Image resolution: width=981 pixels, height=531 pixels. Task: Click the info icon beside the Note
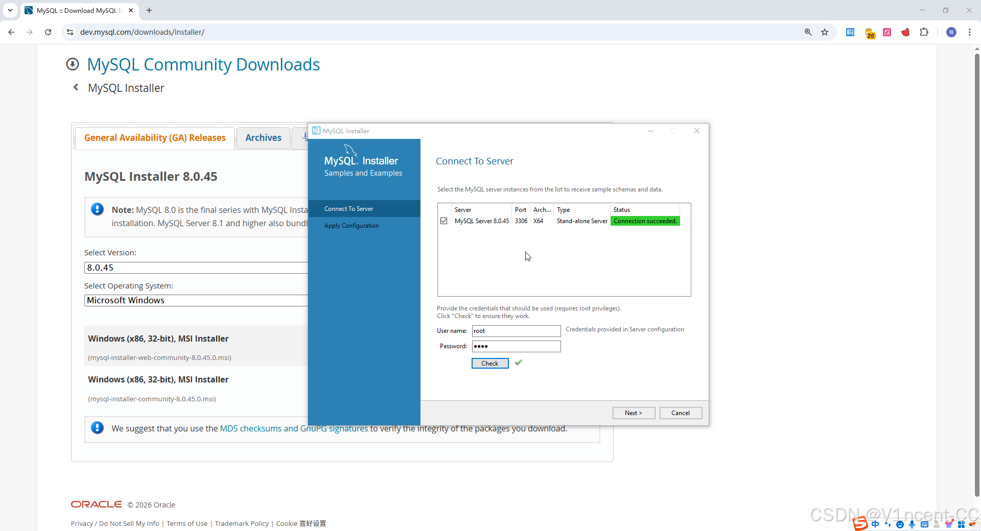(97, 209)
